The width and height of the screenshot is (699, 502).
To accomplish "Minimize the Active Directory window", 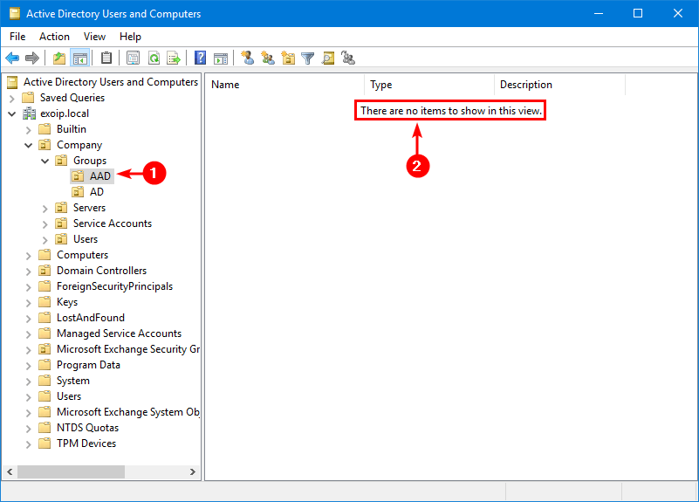I will [x=599, y=13].
